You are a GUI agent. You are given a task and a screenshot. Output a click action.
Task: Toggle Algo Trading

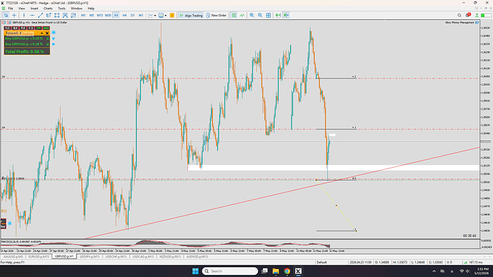click(x=191, y=15)
